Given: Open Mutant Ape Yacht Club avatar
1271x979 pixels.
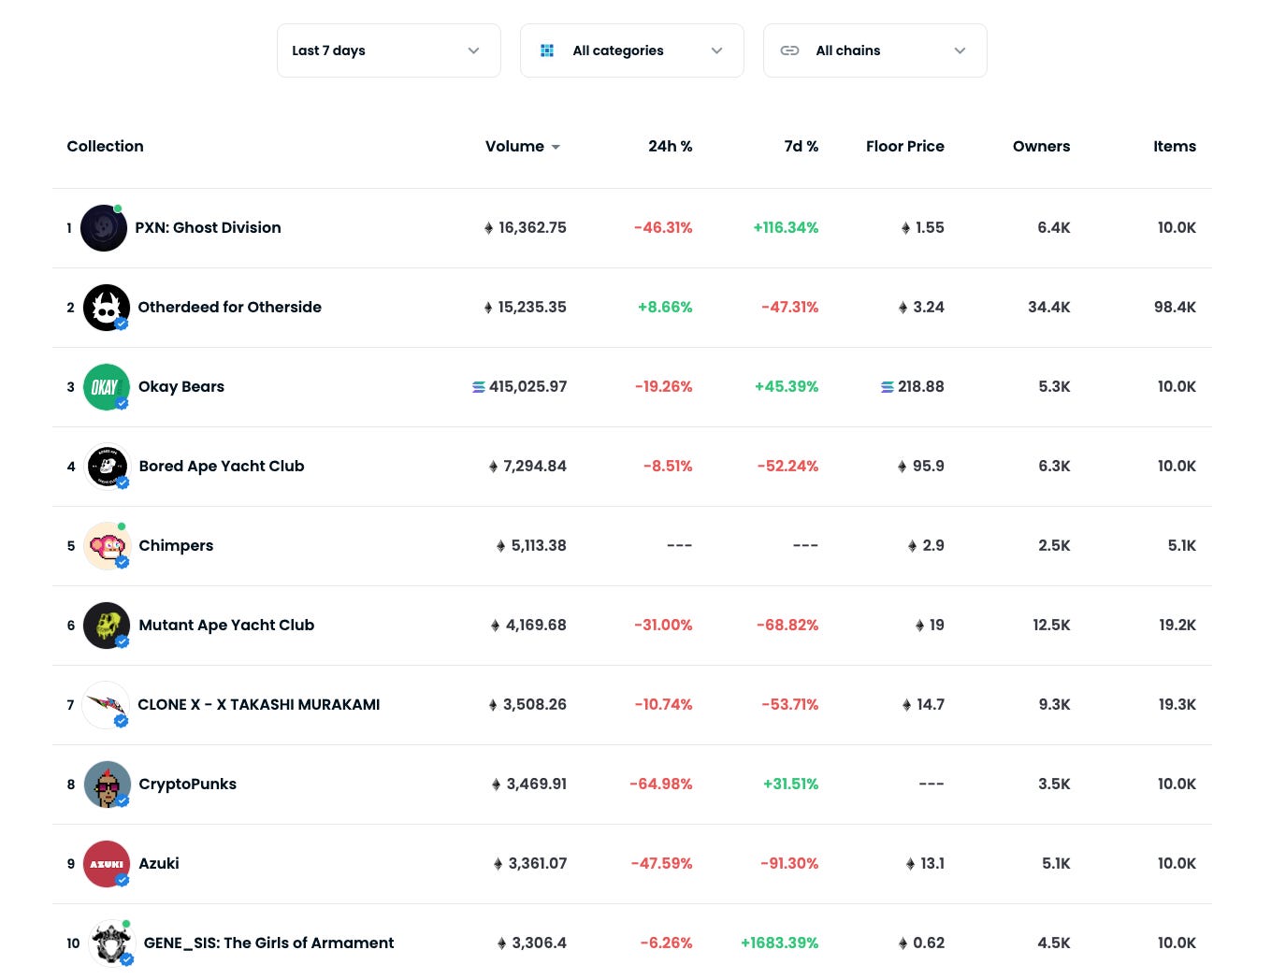Looking at the screenshot, I should pos(107,626).
